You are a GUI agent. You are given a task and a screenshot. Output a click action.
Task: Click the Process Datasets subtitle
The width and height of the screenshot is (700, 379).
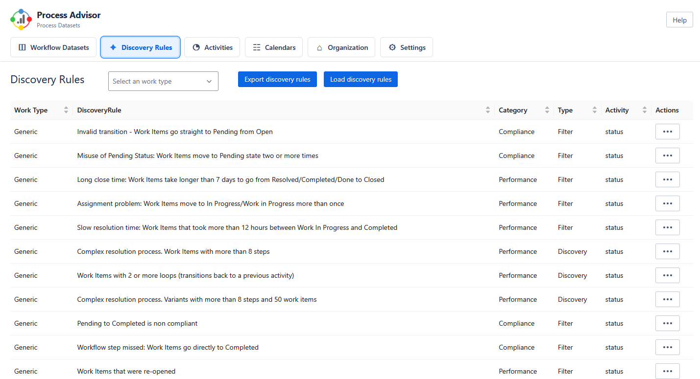[58, 25]
